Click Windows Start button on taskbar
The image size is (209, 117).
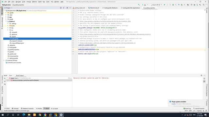(x=3, y=115)
